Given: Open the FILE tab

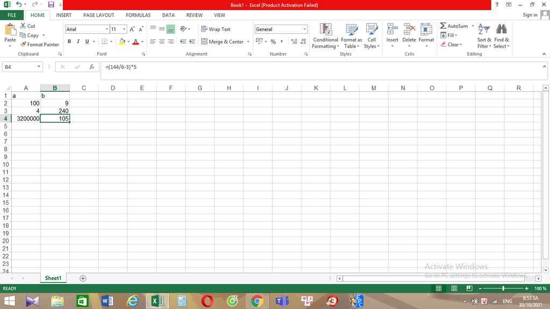Looking at the screenshot, I should click(12, 15).
